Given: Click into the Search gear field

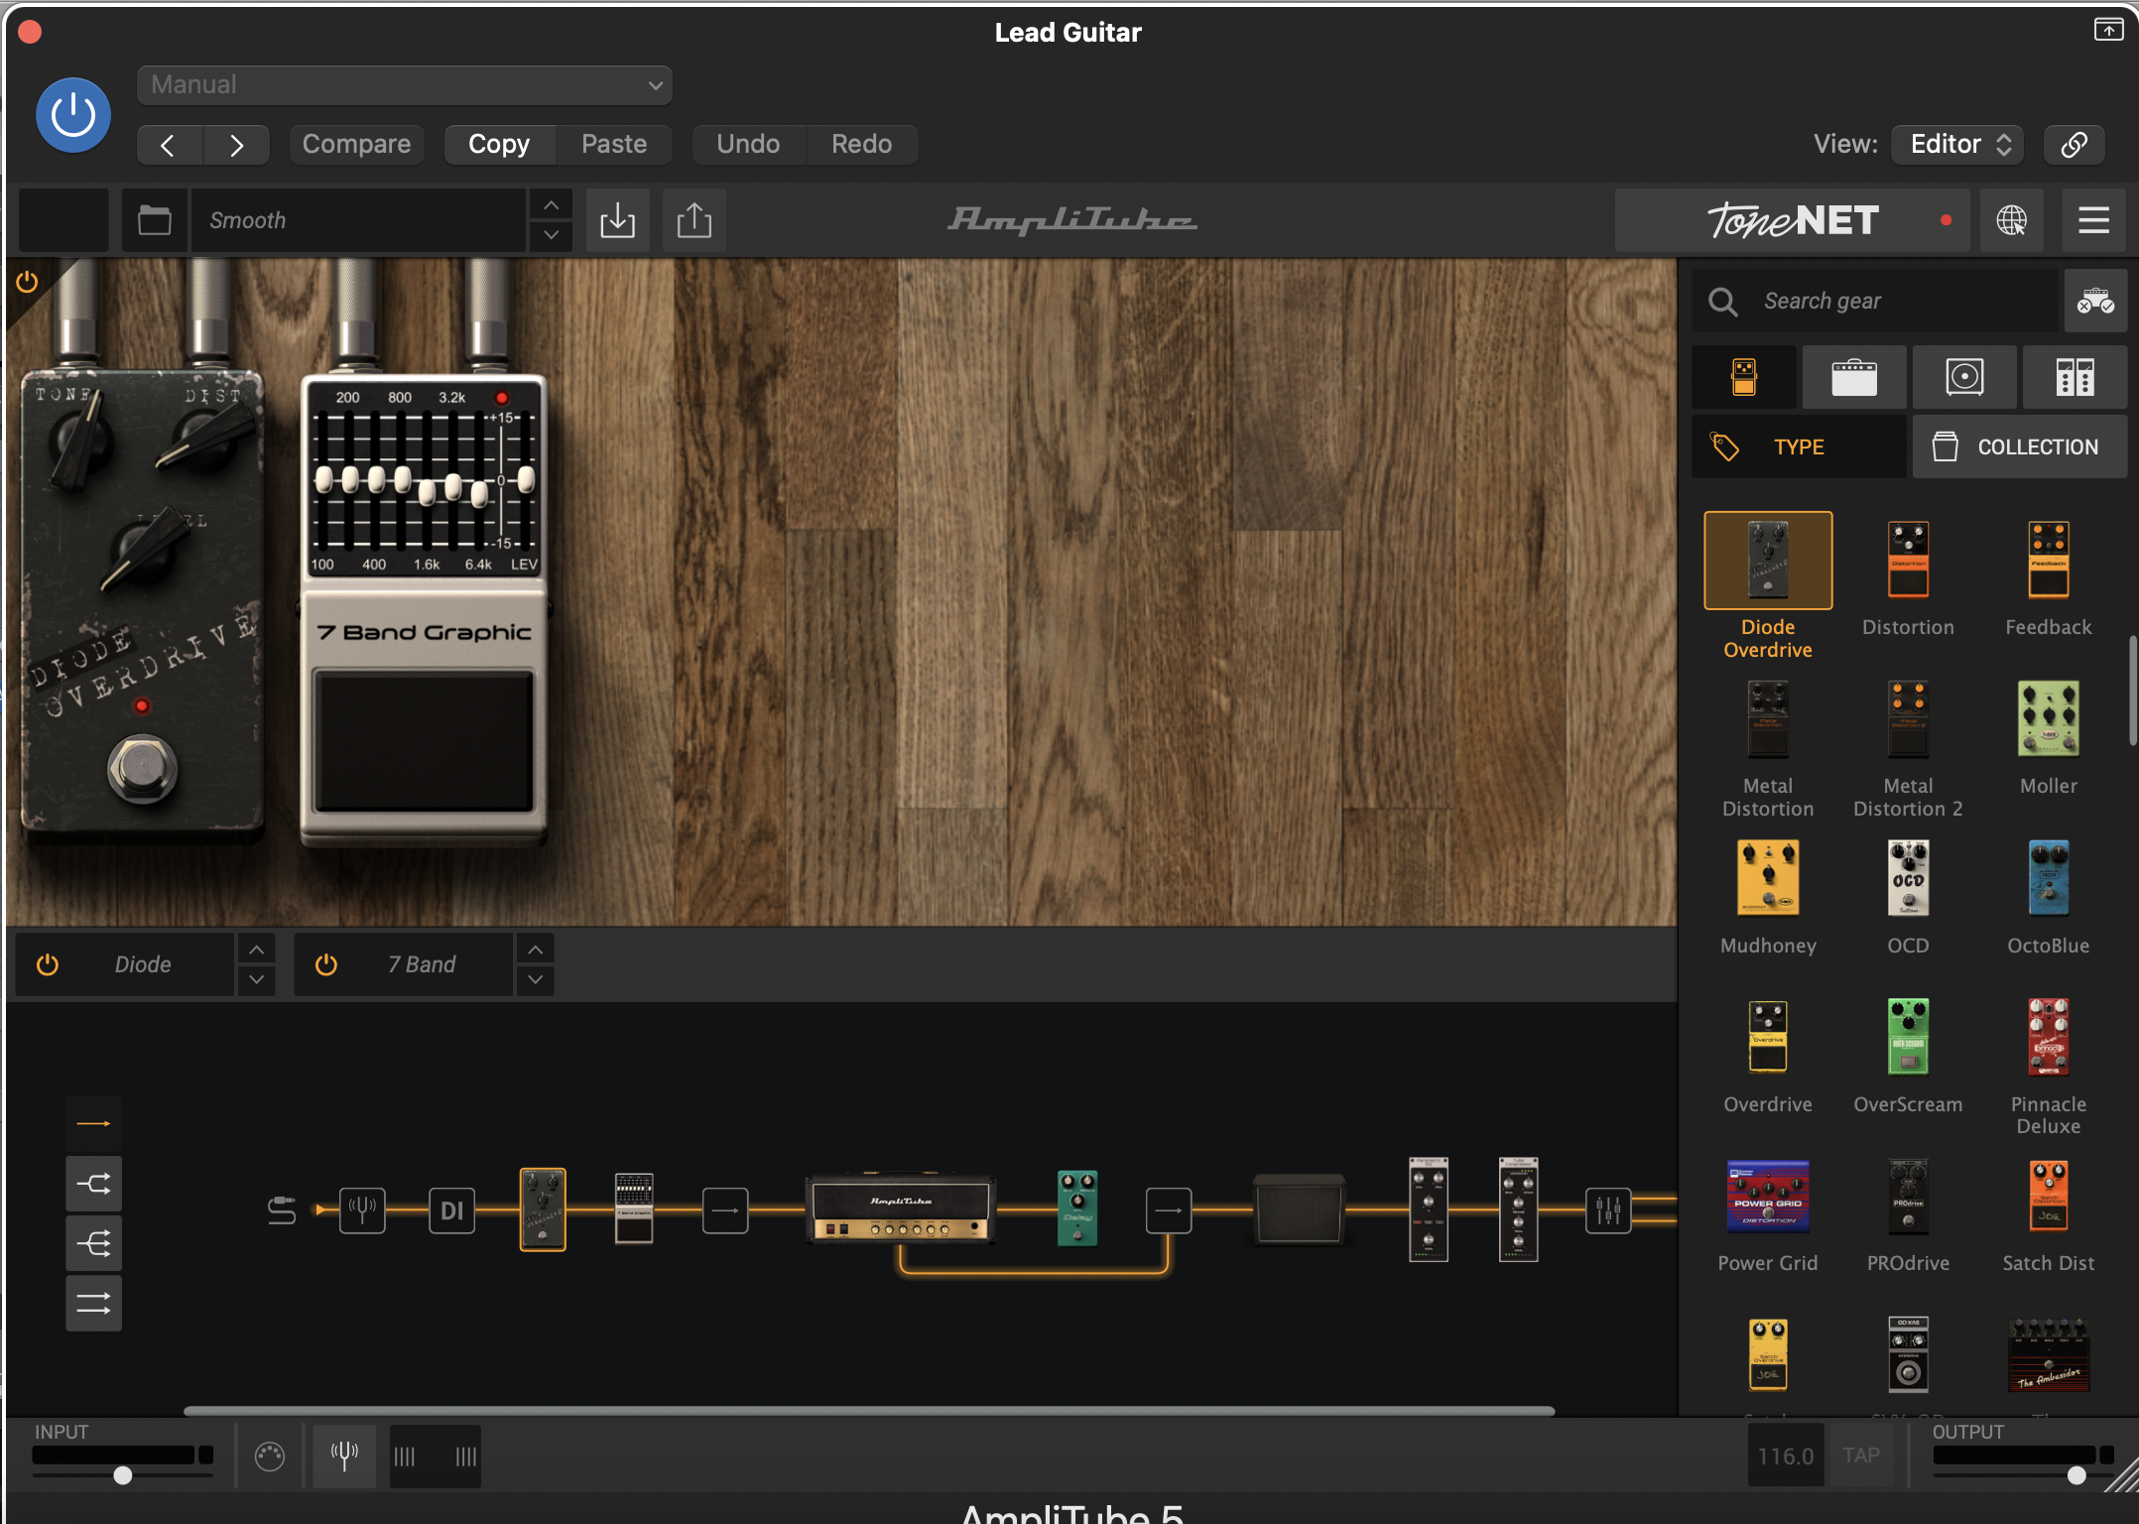Looking at the screenshot, I should 1875,301.
